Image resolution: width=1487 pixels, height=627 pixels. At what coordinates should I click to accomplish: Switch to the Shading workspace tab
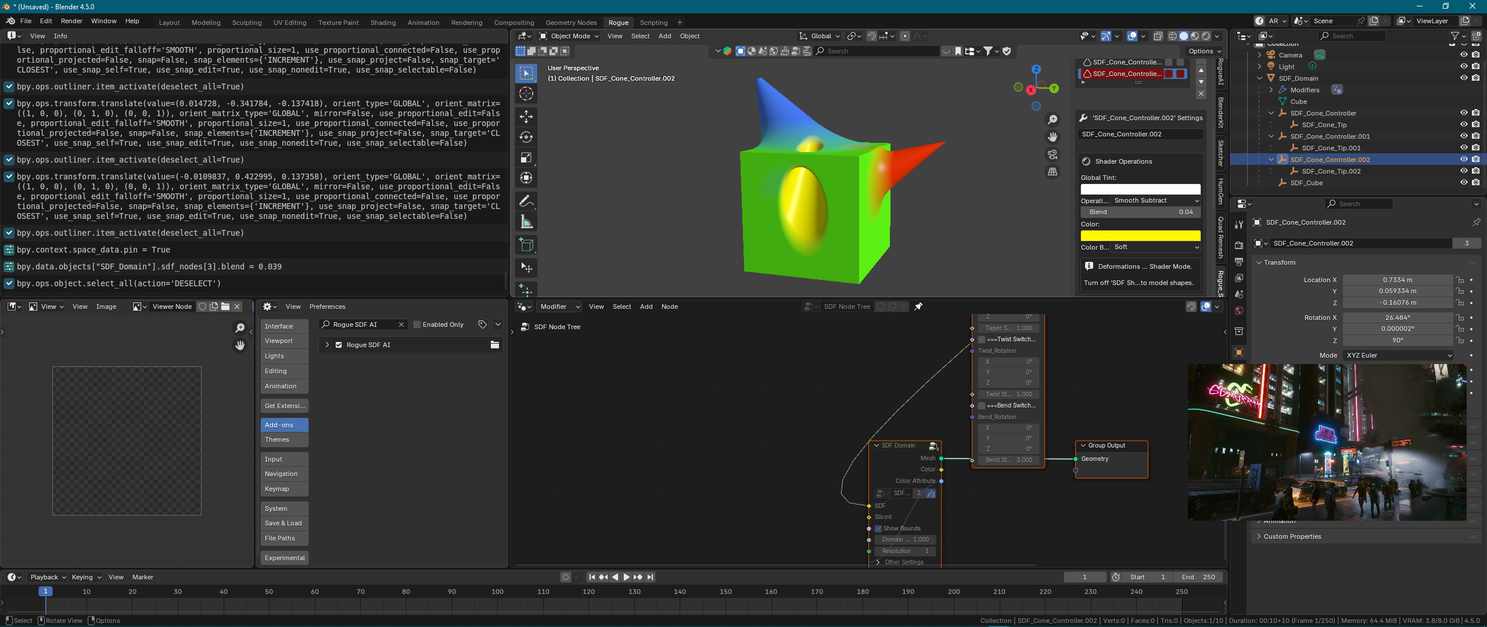[383, 23]
